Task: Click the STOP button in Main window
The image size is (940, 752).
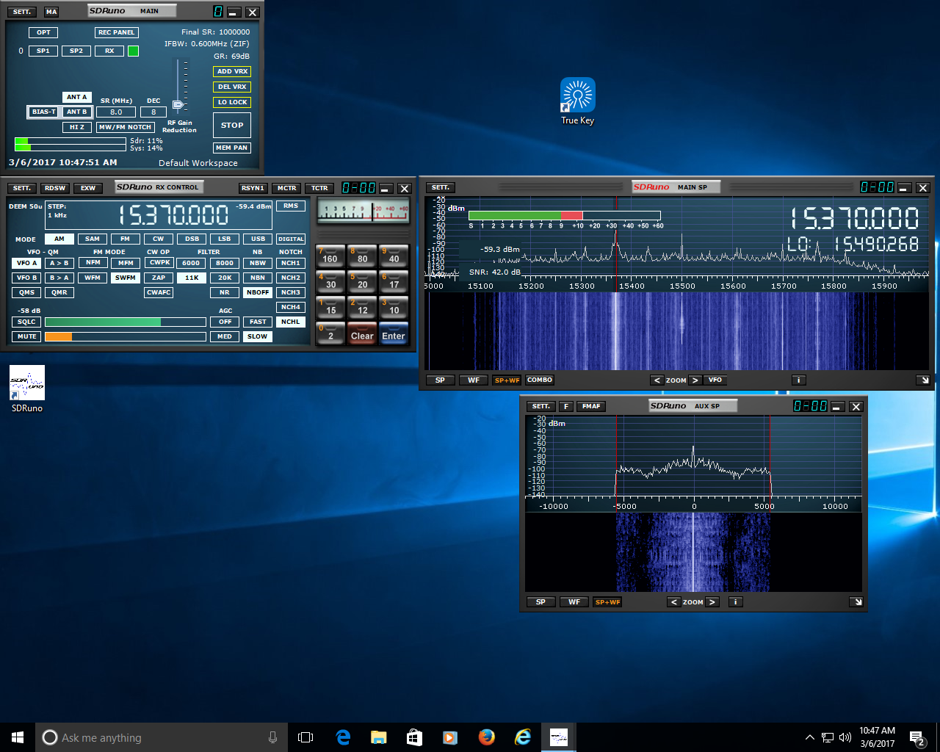Action: [232, 125]
